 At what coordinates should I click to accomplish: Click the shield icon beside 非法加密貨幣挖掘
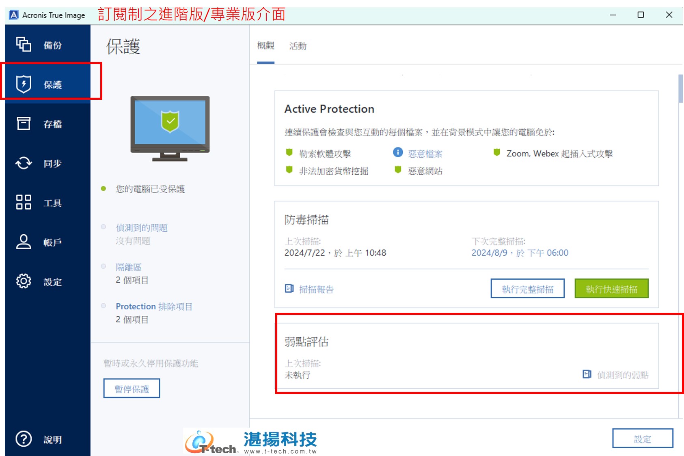(x=289, y=170)
